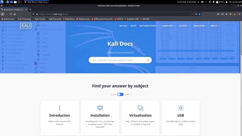Check the battery 87% indicator
The image size is (242, 136).
tap(220, 2)
